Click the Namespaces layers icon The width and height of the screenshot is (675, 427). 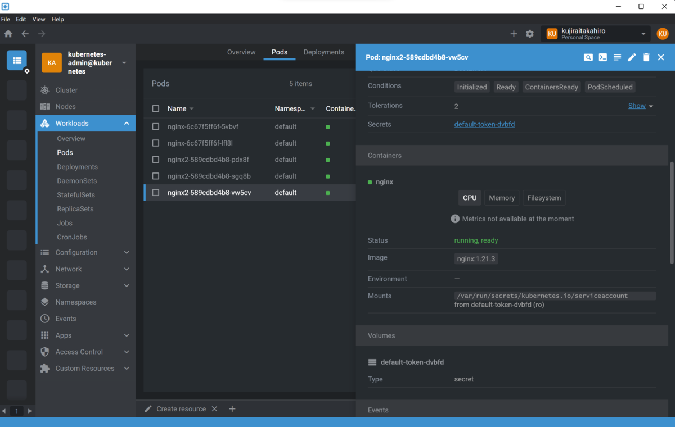(45, 302)
